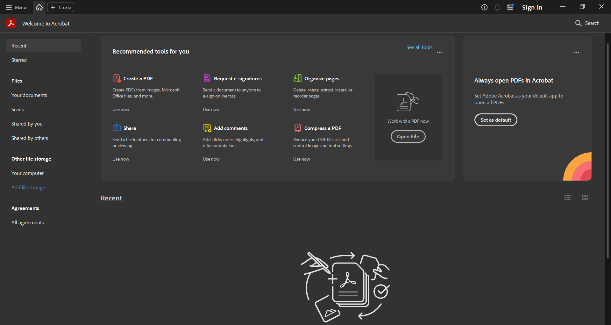Click the Create a PDF icon
Screen dimensions: 611x325
pyautogui.click(x=117, y=78)
